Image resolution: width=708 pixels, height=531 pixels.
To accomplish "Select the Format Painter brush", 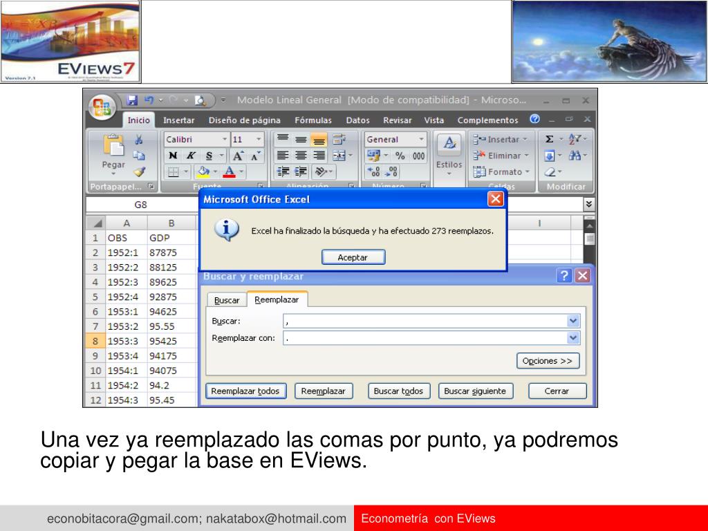I will (x=139, y=171).
